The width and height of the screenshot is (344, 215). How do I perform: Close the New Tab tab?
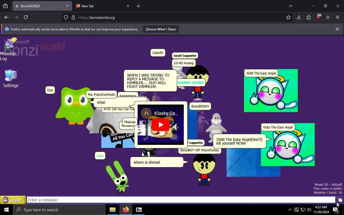(x=128, y=6)
